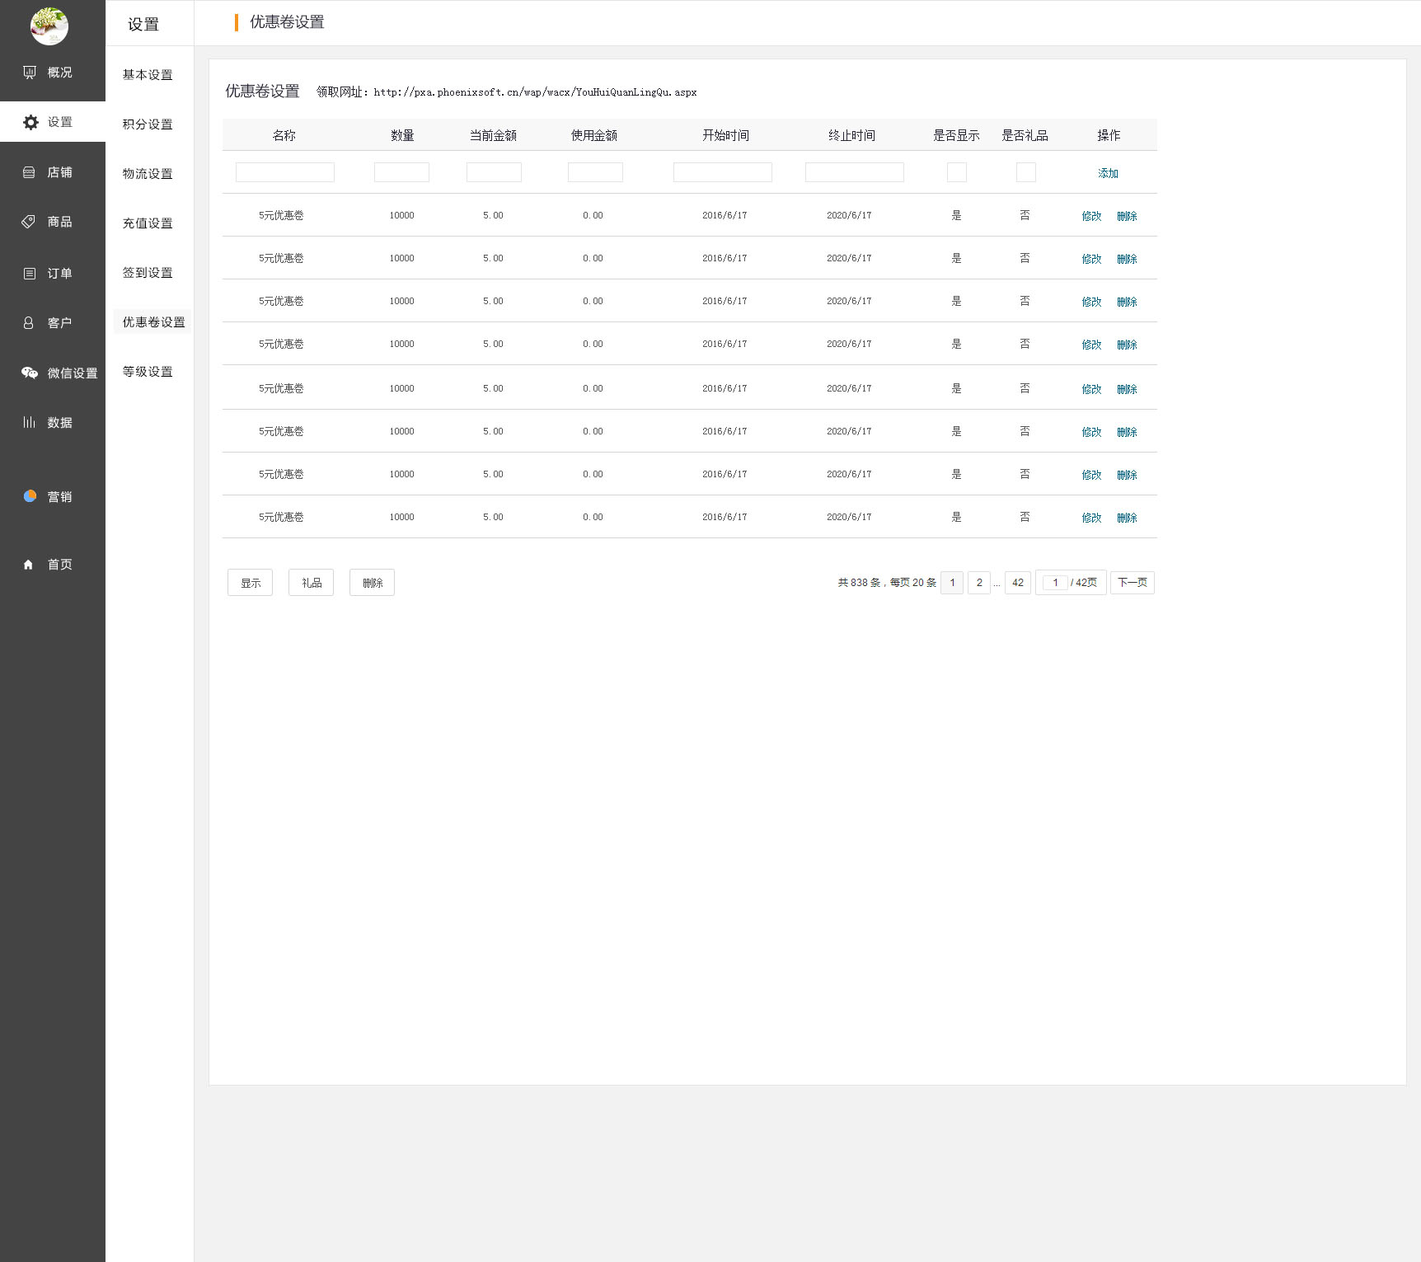
Task: Toggle the 是否显示 checkbox in the add row
Action: (956, 172)
